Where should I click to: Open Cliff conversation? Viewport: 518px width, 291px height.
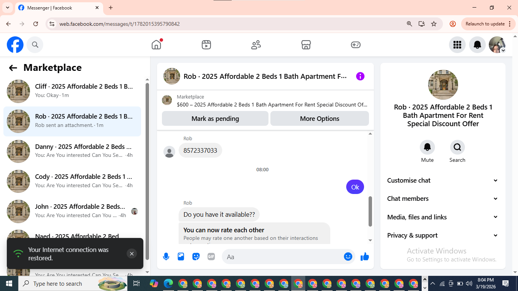[x=72, y=91]
